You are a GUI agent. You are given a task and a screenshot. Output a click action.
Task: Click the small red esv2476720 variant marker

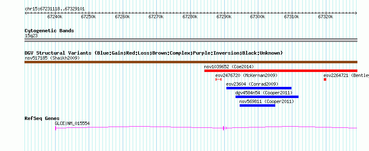[x=218, y=79]
